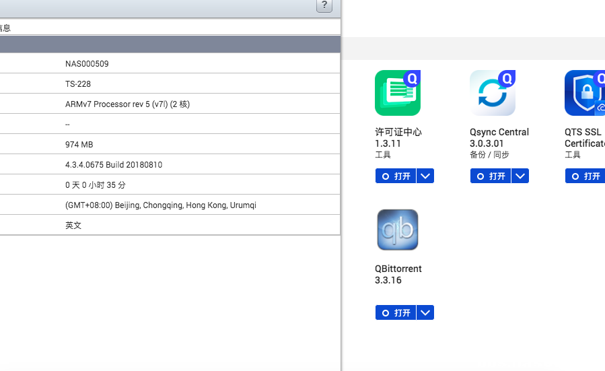Image resolution: width=605 pixels, height=371 pixels.
Task: Click the Qsync Central sync icon
Action: (492, 93)
